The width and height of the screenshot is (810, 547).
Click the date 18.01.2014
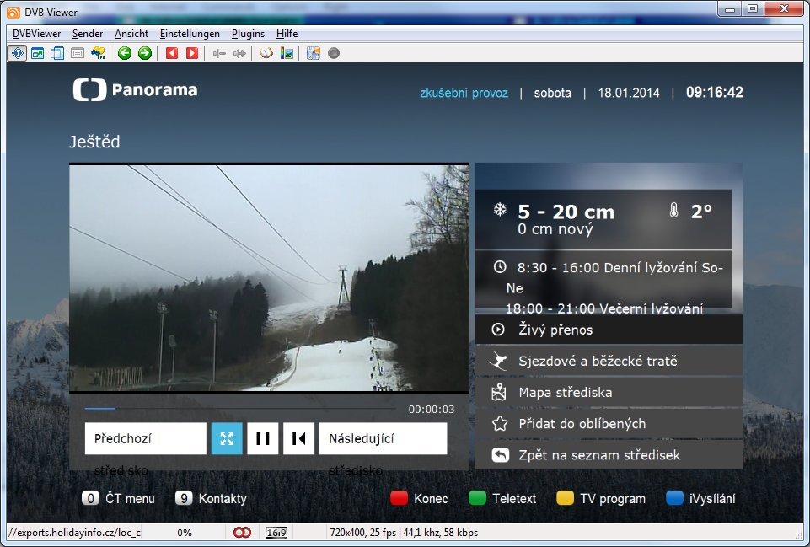629,93
